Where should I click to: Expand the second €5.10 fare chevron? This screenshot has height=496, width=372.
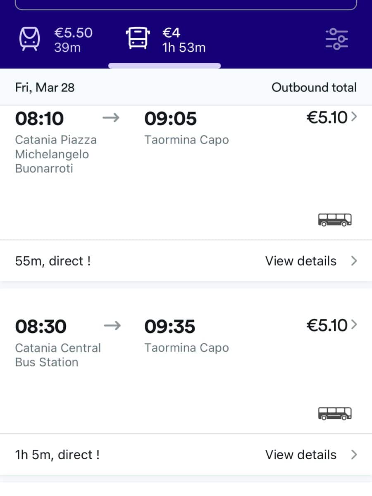click(353, 325)
